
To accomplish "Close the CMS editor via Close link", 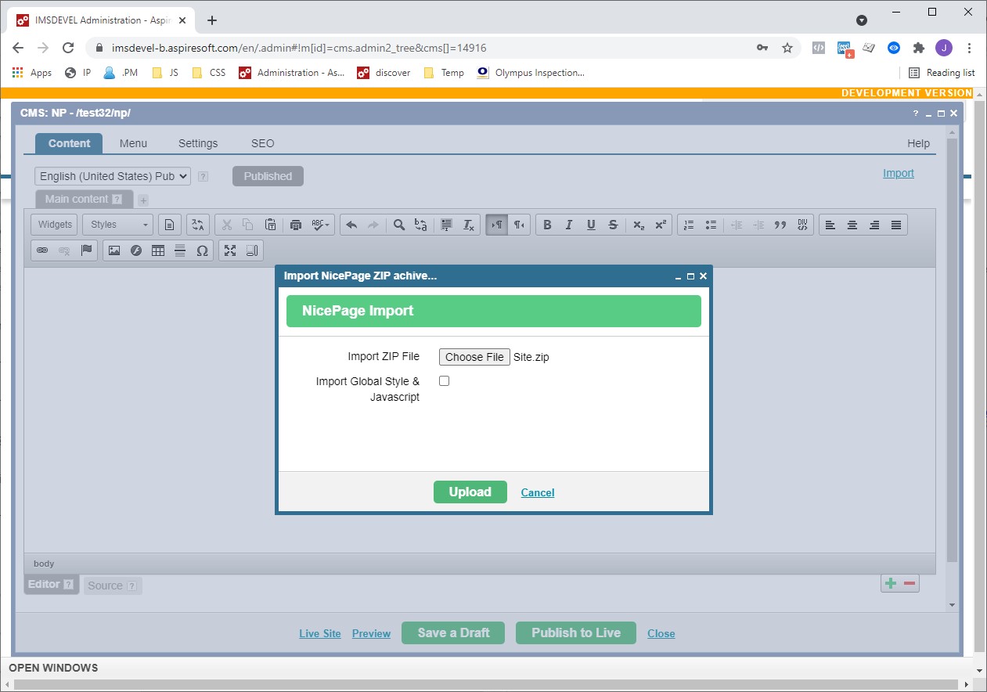I will [x=661, y=633].
